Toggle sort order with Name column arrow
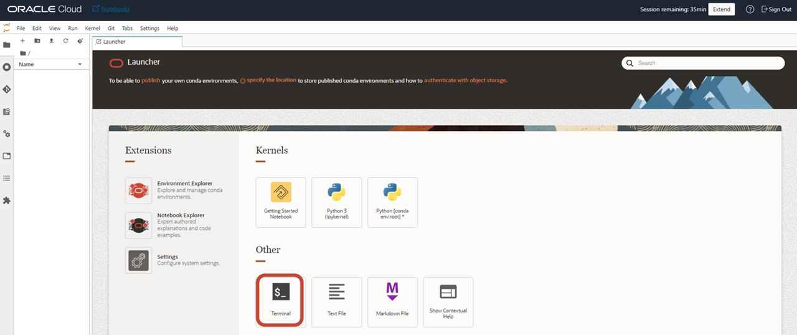 click(x=80, y=64)
